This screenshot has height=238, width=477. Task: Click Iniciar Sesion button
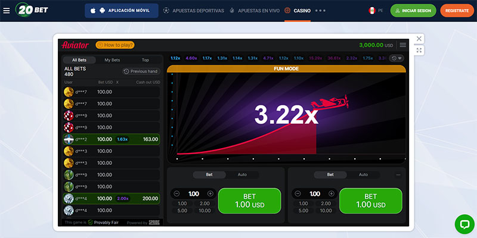point(413,11)
